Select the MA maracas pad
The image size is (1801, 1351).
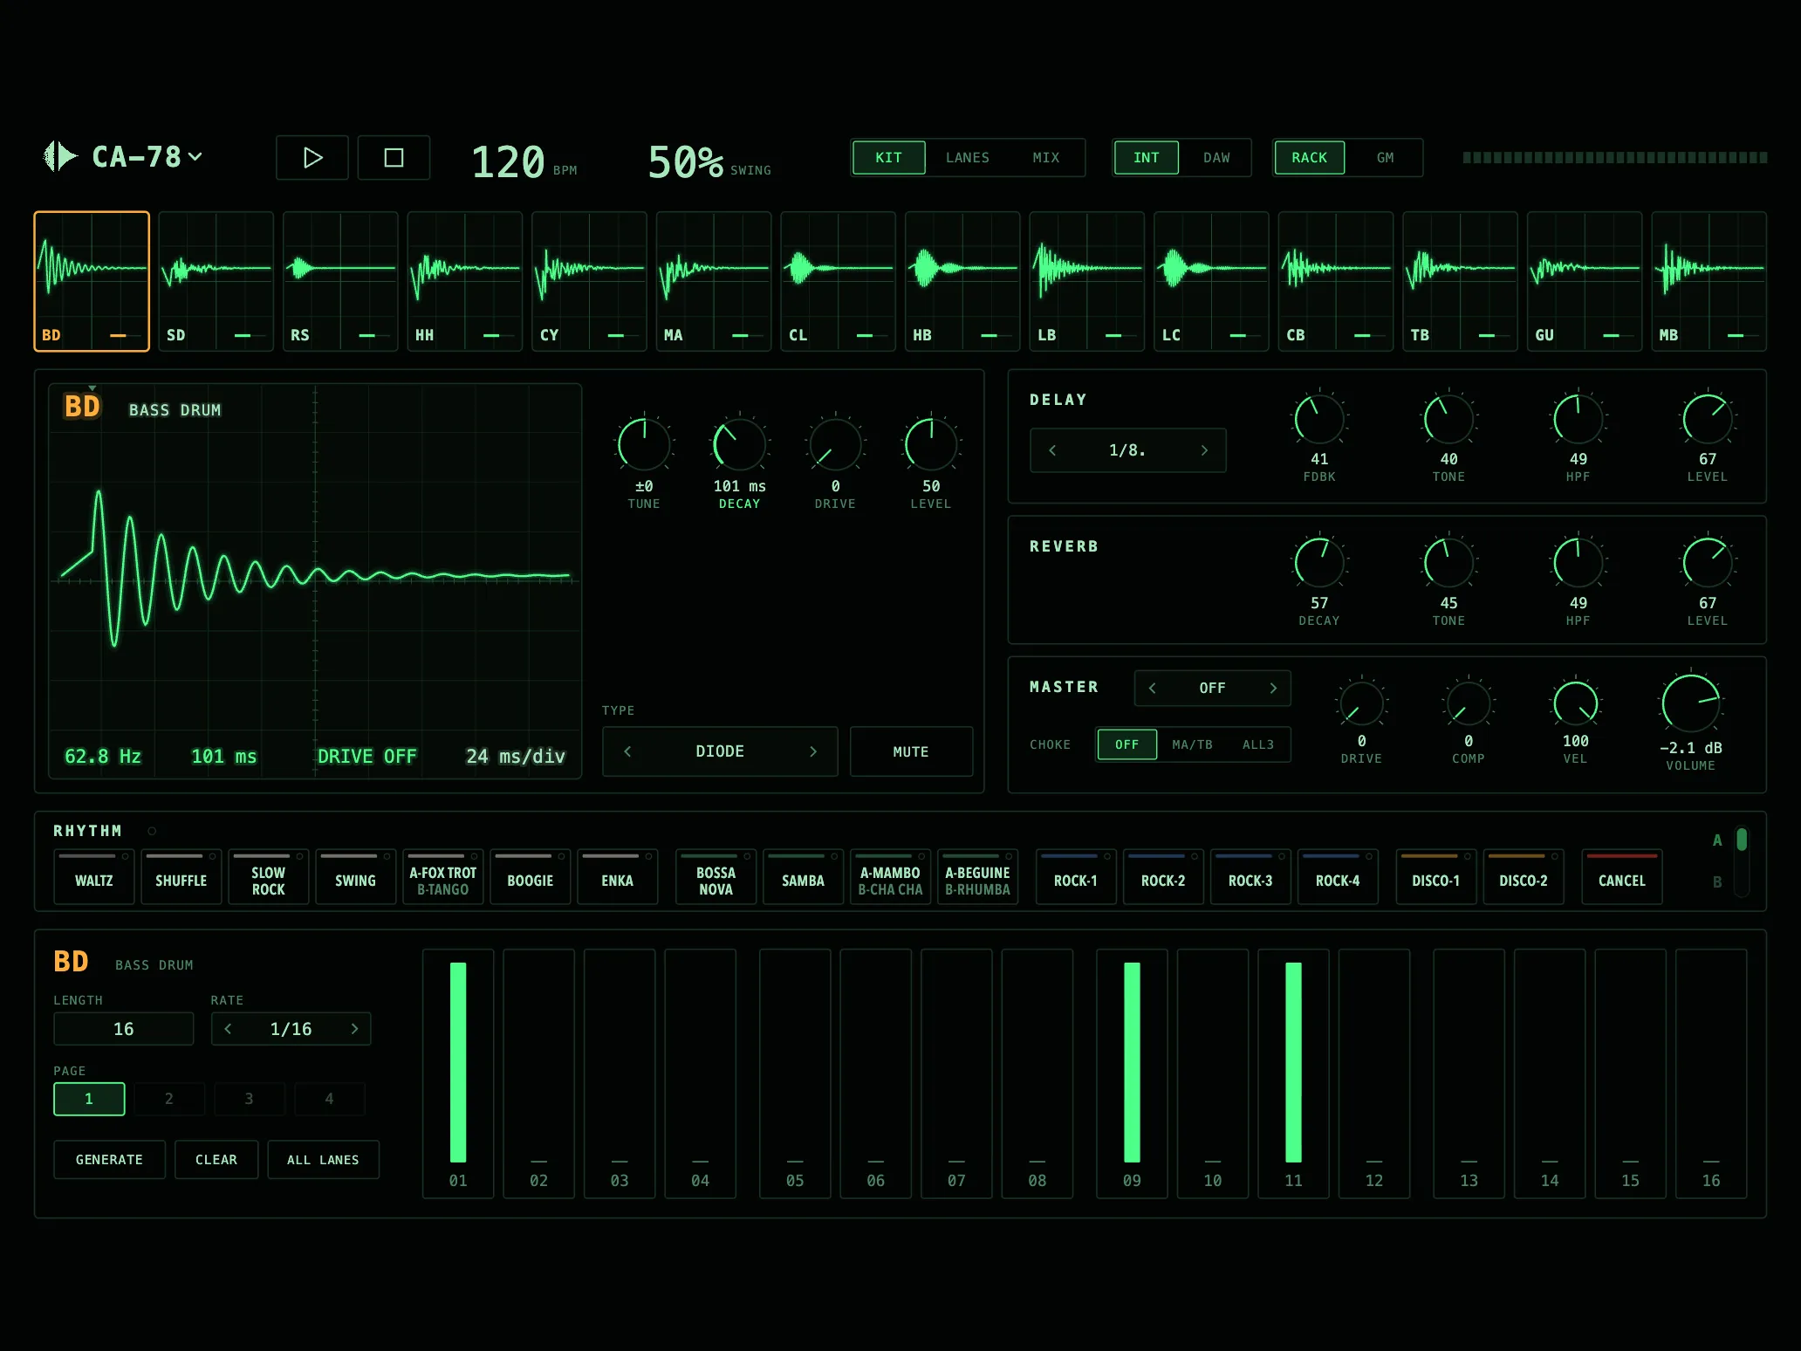click(x=713, y=281)
